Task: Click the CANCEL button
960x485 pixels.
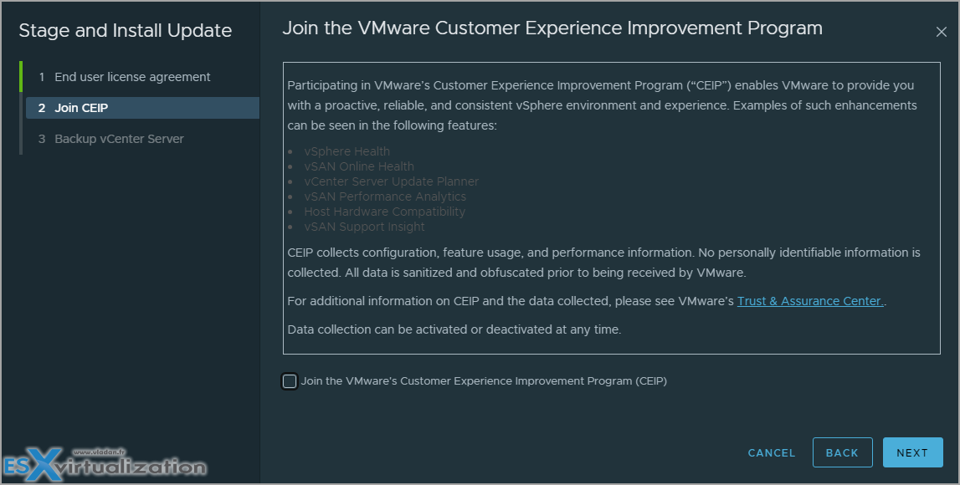Action: coord(772,452)
